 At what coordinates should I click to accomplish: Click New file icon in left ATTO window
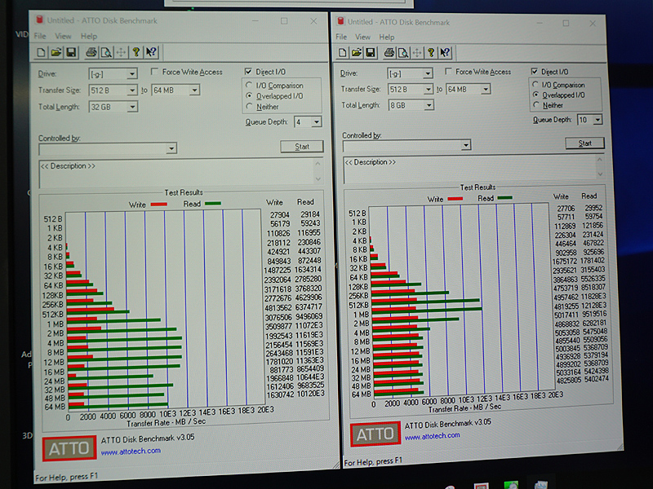[41, 52]
